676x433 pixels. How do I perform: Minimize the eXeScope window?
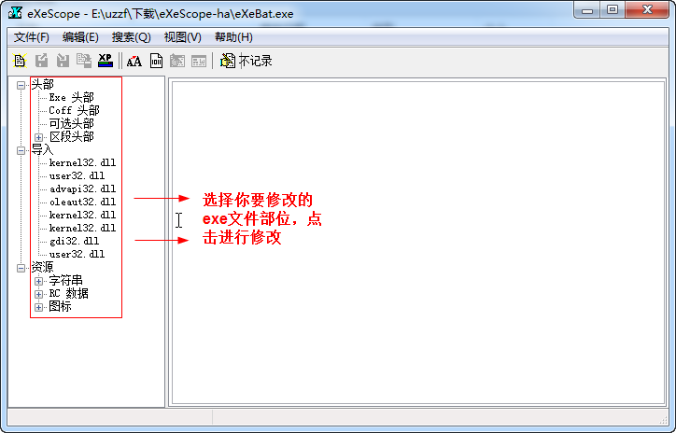click(x=587, y=10)
